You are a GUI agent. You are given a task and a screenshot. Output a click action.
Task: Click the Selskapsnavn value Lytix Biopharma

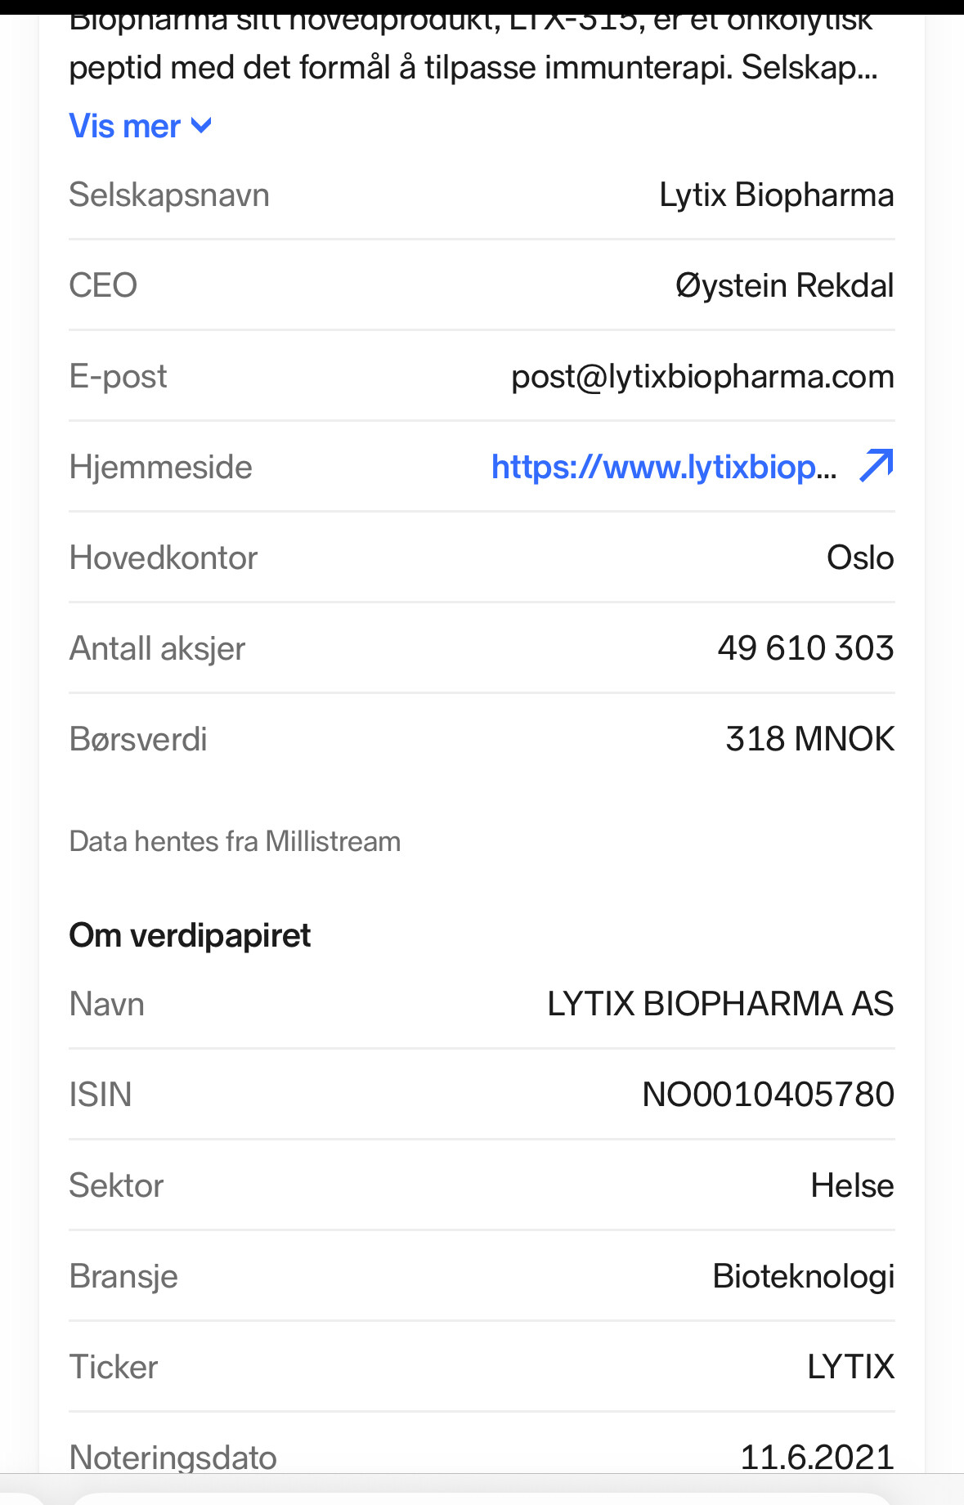tap(777, 195)
